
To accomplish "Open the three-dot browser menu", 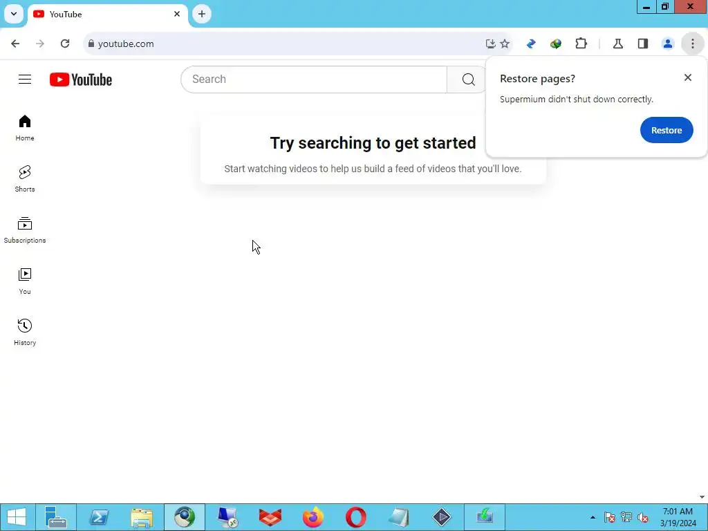I will point(693,44).
